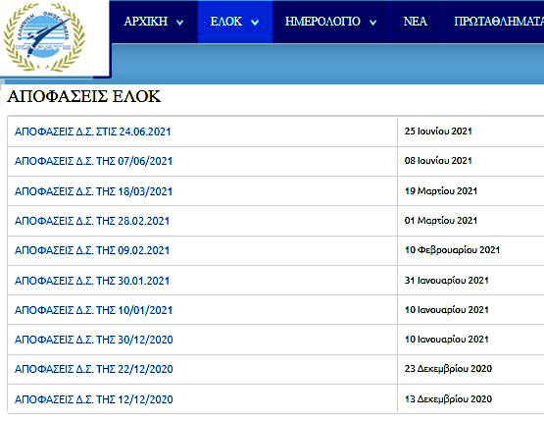Viewport: 544px width, 421px height.
Task: Open ΑΠΟΦΑΣΕΙΣ Δ.Σ. ΤΗΣ 07/06/2021 link
Action: coord(93,161)
